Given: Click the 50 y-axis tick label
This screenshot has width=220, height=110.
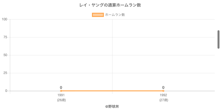Looking at the screenshot, I should 5,55.
